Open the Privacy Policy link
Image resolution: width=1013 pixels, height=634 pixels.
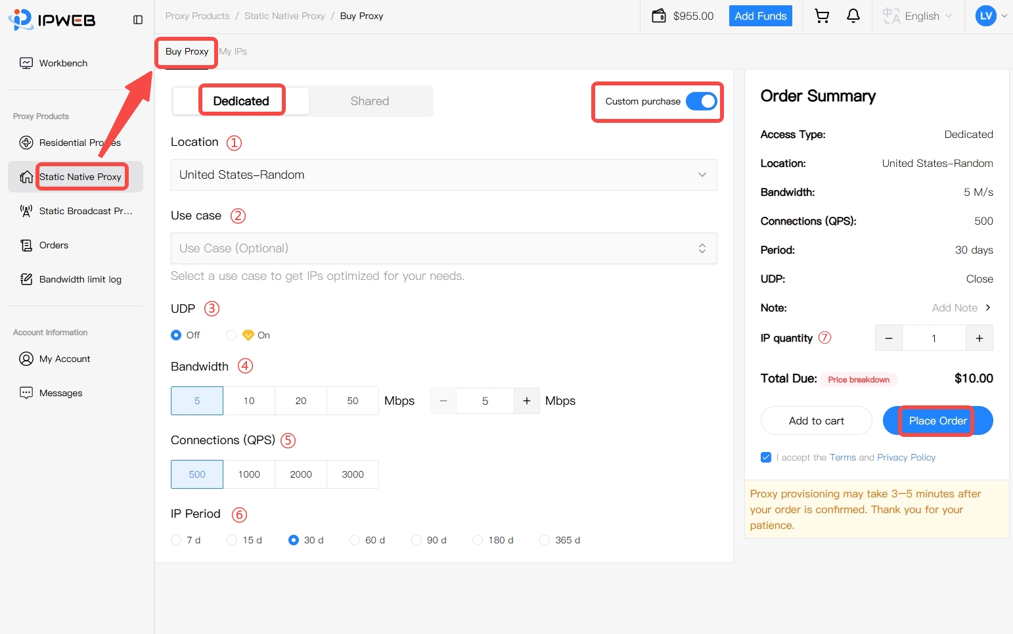point(907,457)
